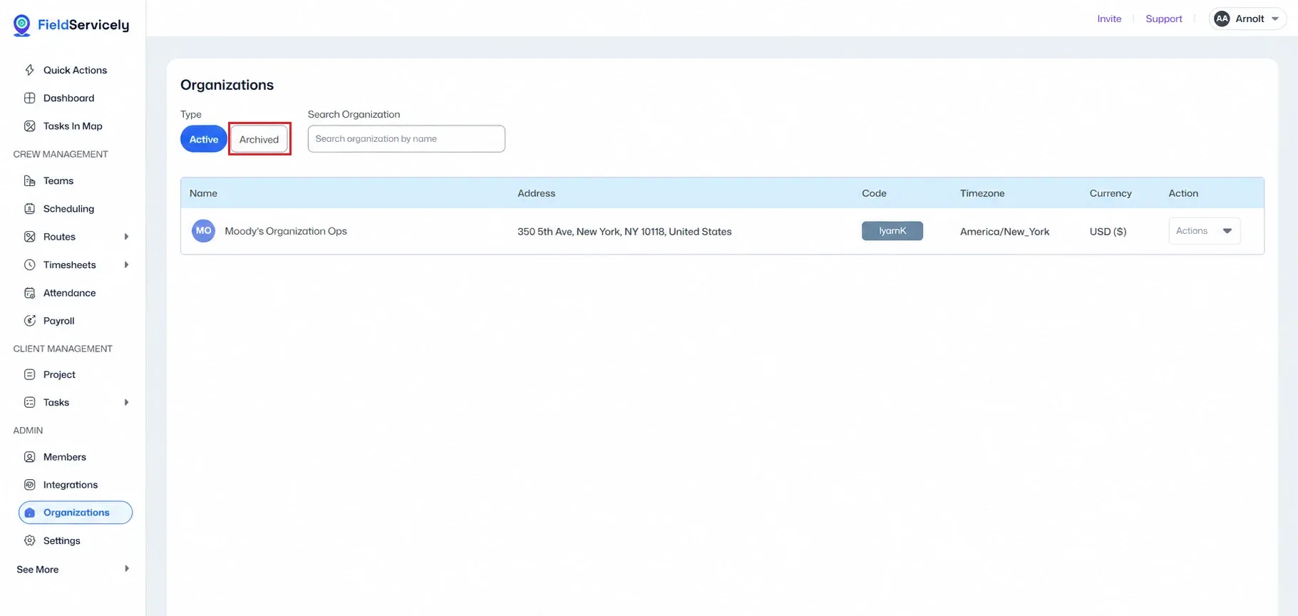Image resolution: width=1298 pixels, height=616 pixels.
Task: Go to Dashboard page
Action: (68, 98)
